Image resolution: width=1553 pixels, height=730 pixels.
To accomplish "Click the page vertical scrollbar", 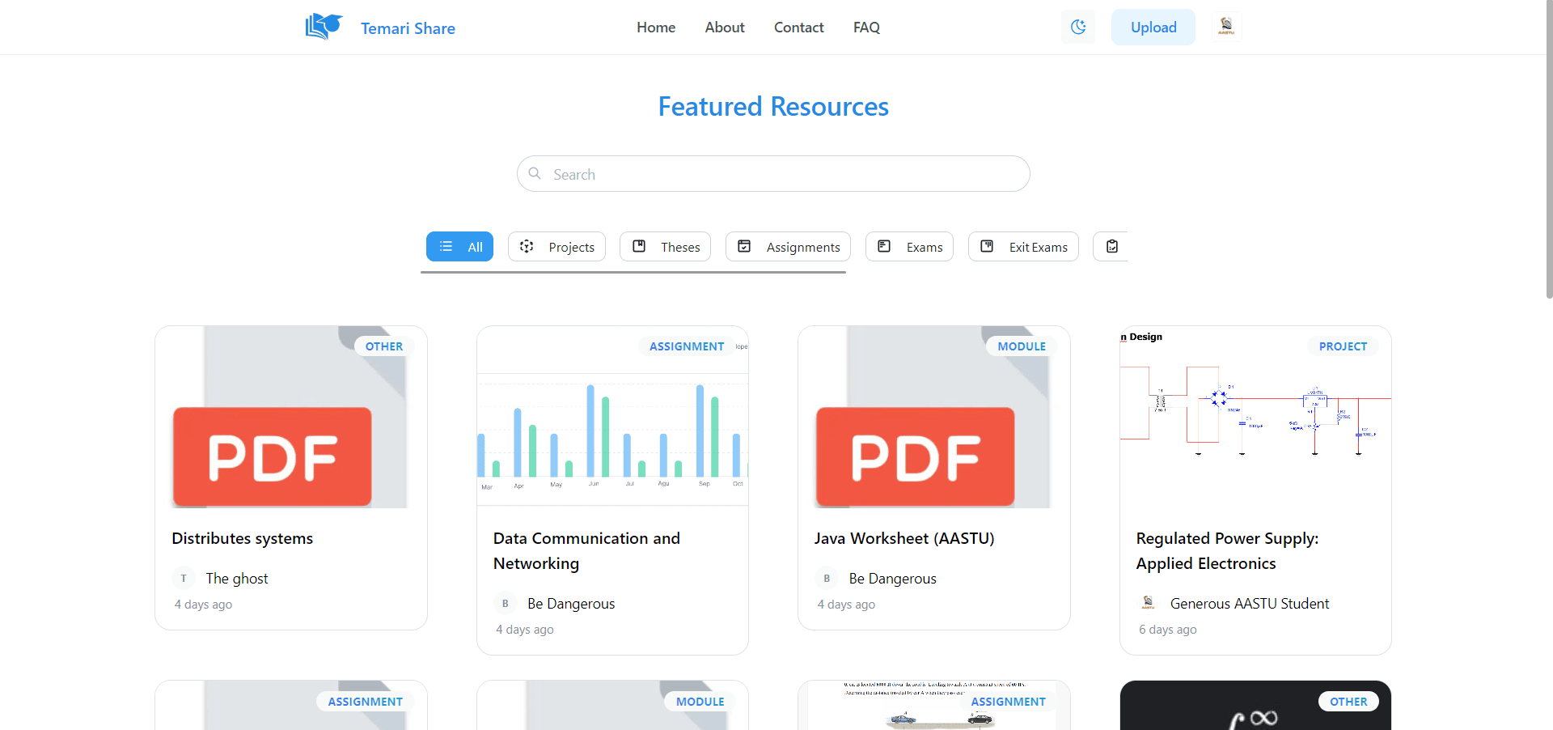I will point(1549,150).
